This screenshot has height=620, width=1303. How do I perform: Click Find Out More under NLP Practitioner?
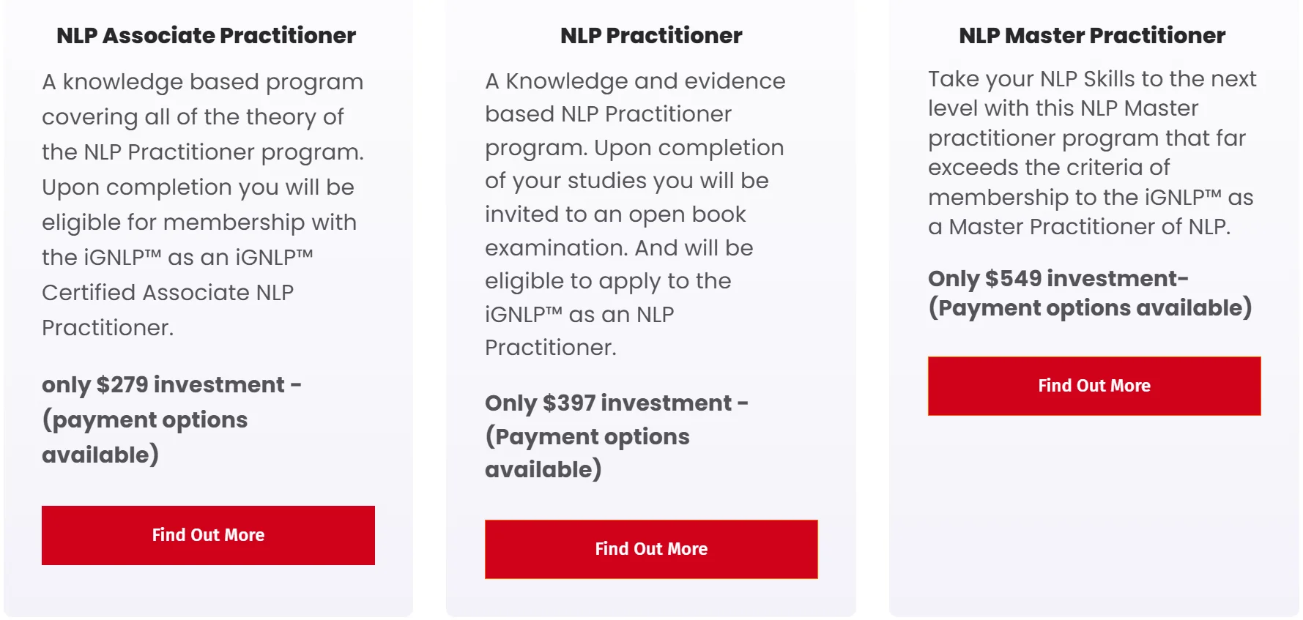tap(651, 549)
